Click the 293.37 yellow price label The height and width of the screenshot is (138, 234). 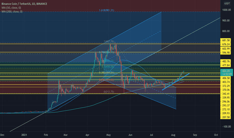pos(226,105)
